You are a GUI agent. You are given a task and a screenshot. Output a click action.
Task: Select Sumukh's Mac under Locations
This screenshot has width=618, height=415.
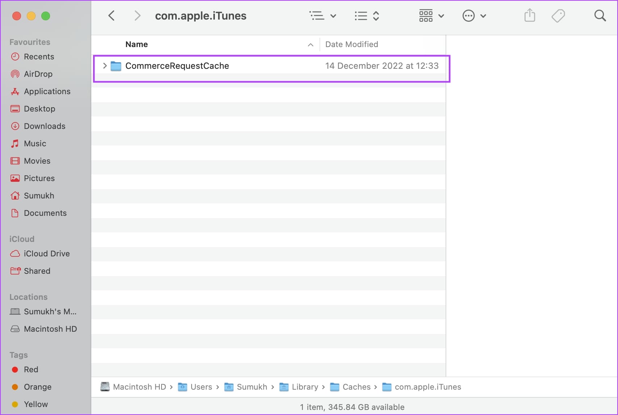50,311
